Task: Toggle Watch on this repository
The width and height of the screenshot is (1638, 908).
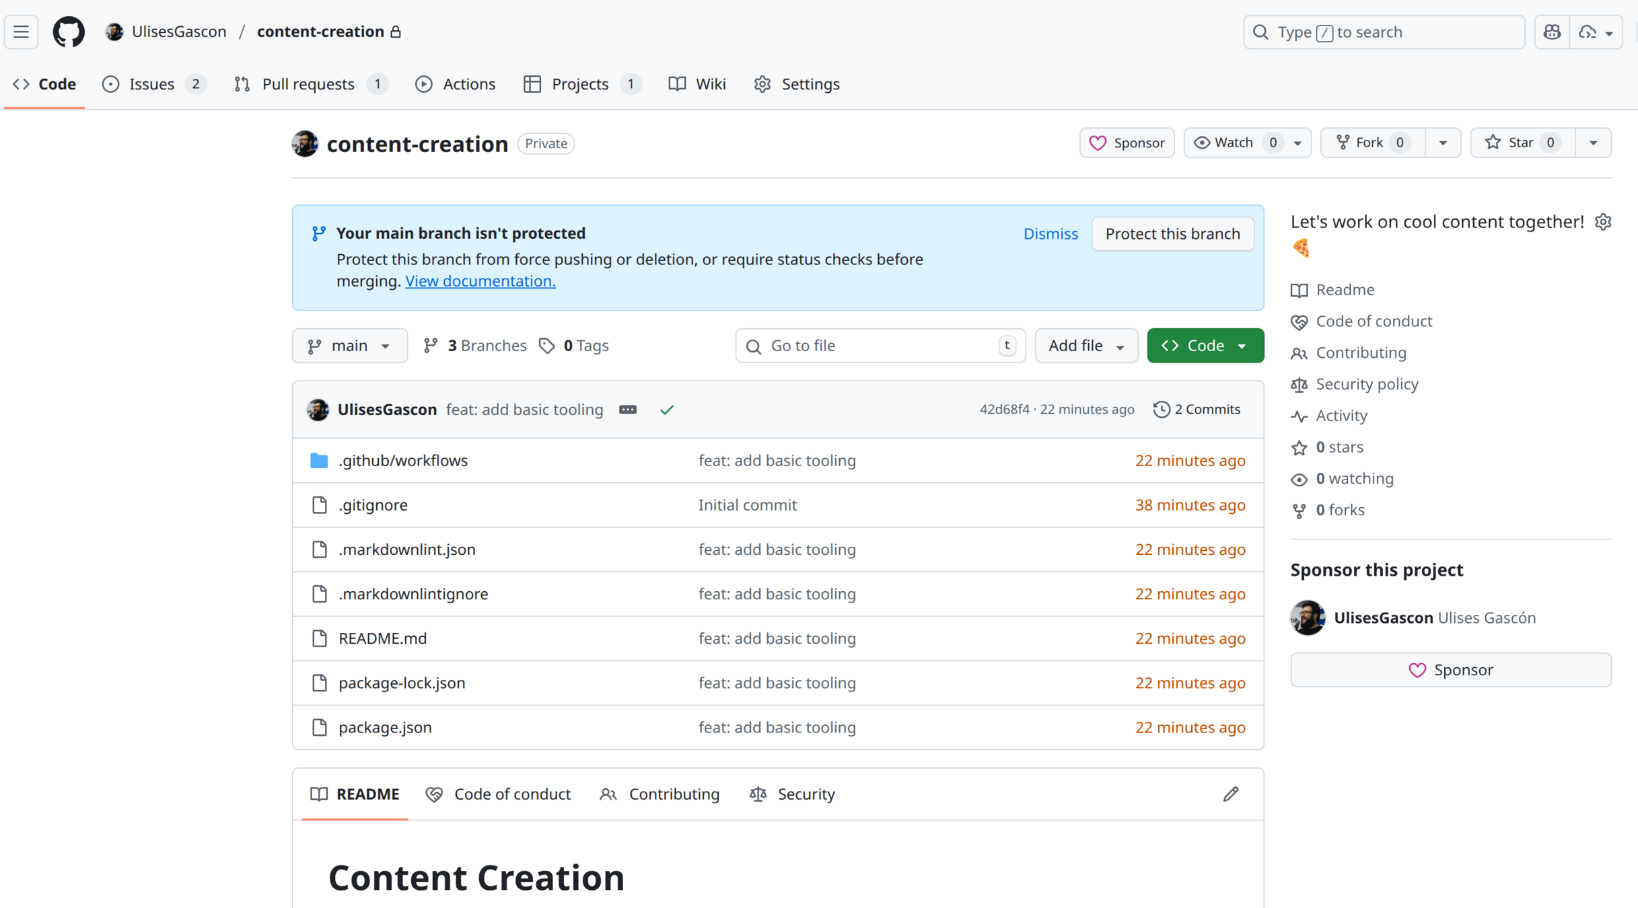Action: coord(1232,143)
